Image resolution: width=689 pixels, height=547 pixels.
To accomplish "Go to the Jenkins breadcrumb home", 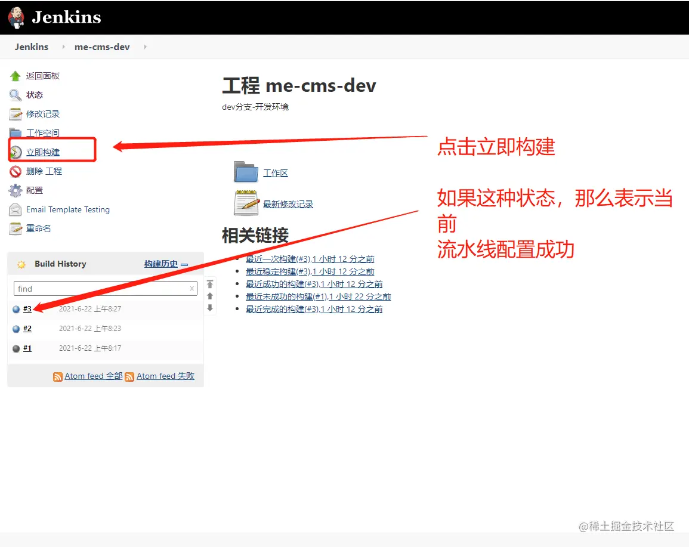I will click(31, 47).
